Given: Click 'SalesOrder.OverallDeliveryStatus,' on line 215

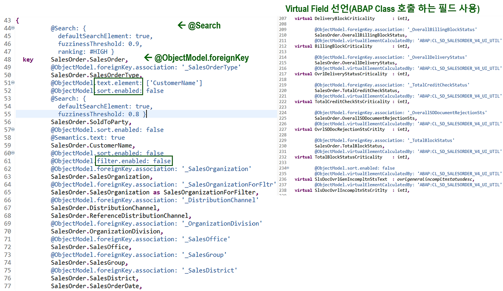Looking at the screenshot, I should point(356,63).
